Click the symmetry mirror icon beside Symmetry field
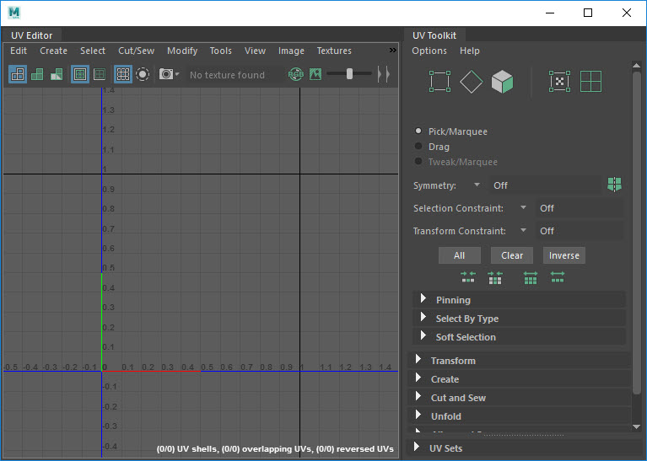This screenshot has height=461, width=647. pos(613,185)
